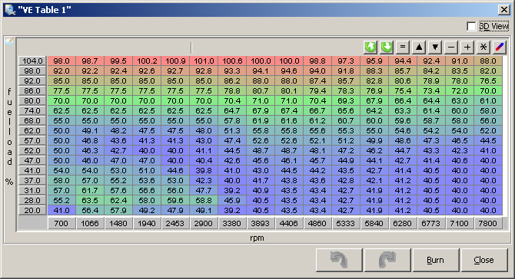
Task: Select VE cell 56.4 in 20.0 load row
Action: click(90, 211)
